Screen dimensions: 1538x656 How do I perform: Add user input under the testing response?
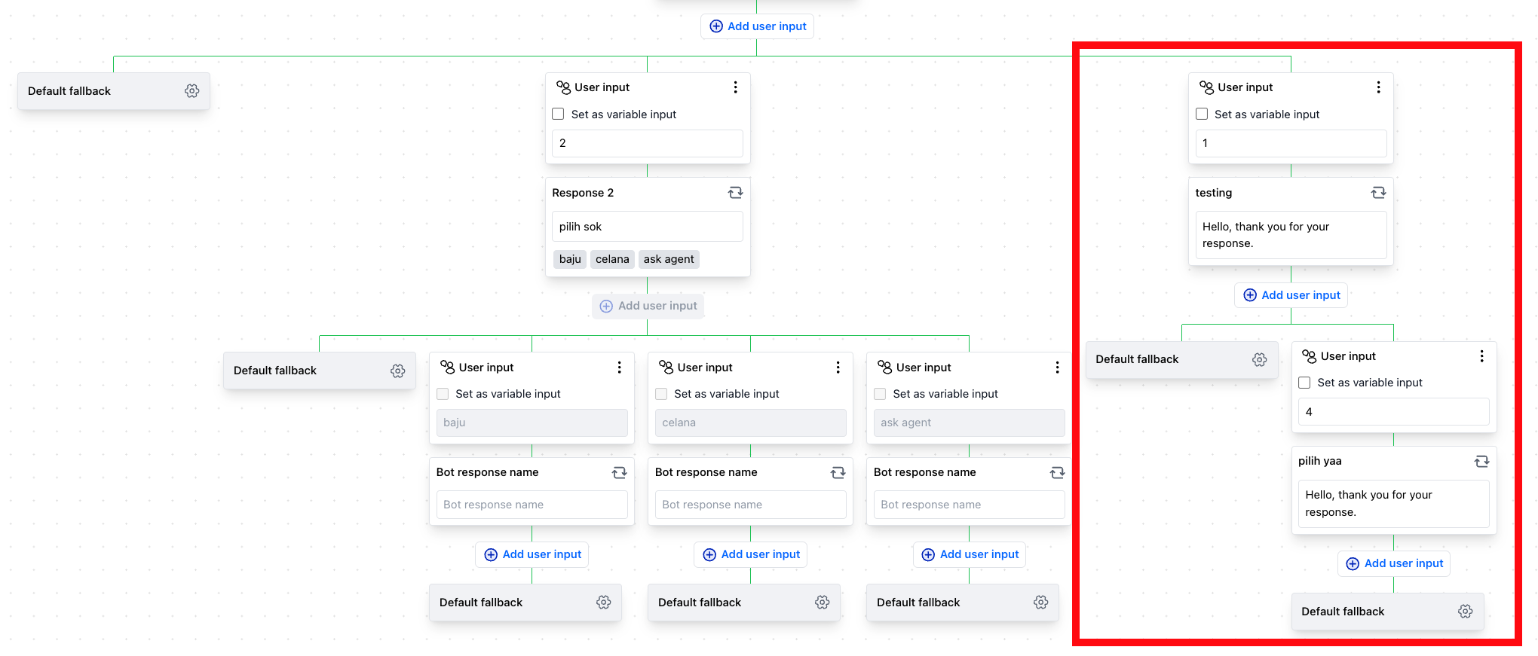1291,295
